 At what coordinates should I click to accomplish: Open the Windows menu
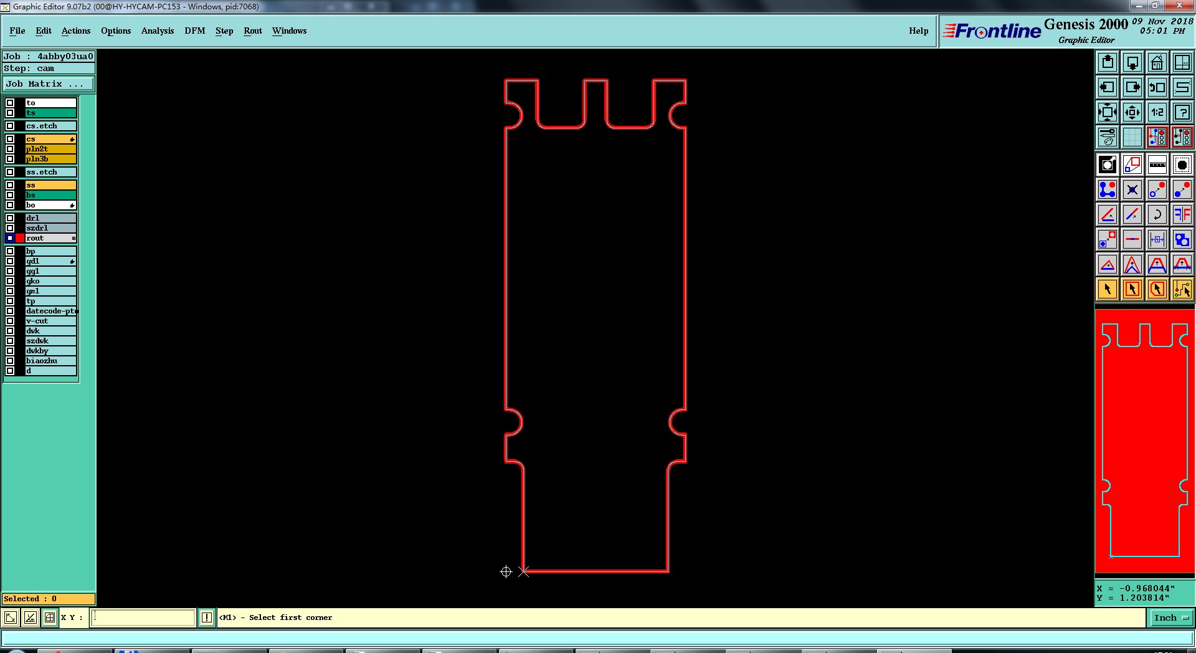click(290, 31)
